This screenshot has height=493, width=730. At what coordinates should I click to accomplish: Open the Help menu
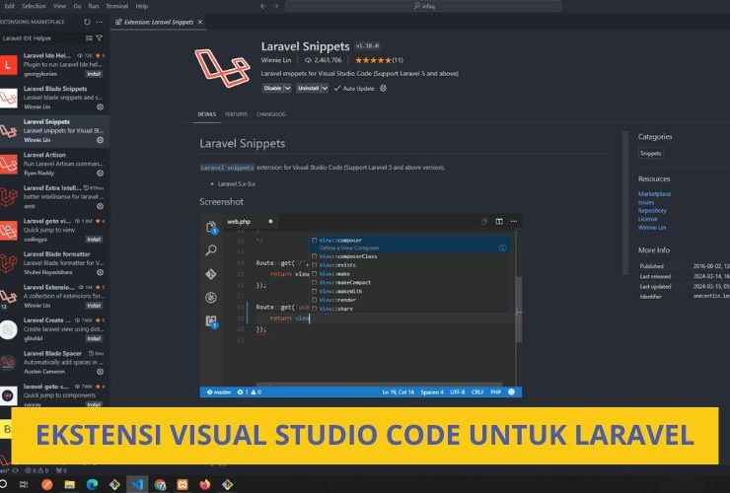click(142, 6)
